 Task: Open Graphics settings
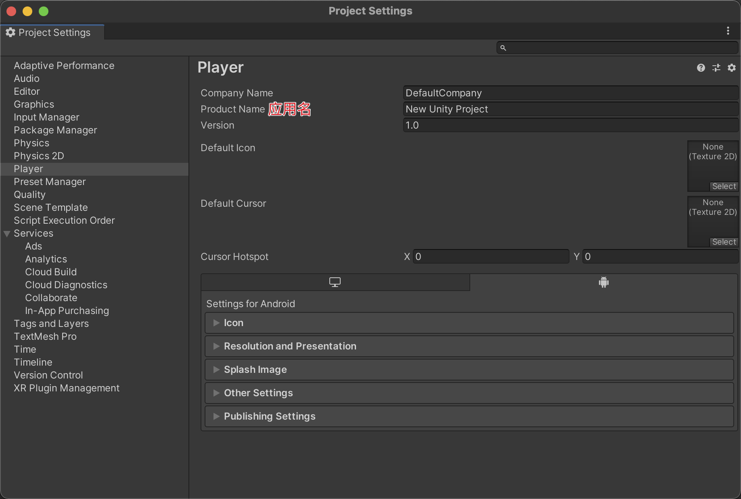94,104
